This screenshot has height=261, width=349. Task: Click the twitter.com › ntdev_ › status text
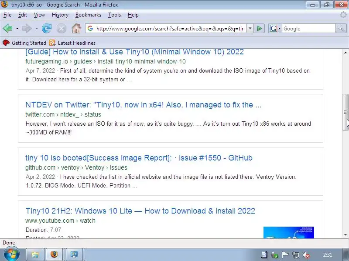pos(63,114)
